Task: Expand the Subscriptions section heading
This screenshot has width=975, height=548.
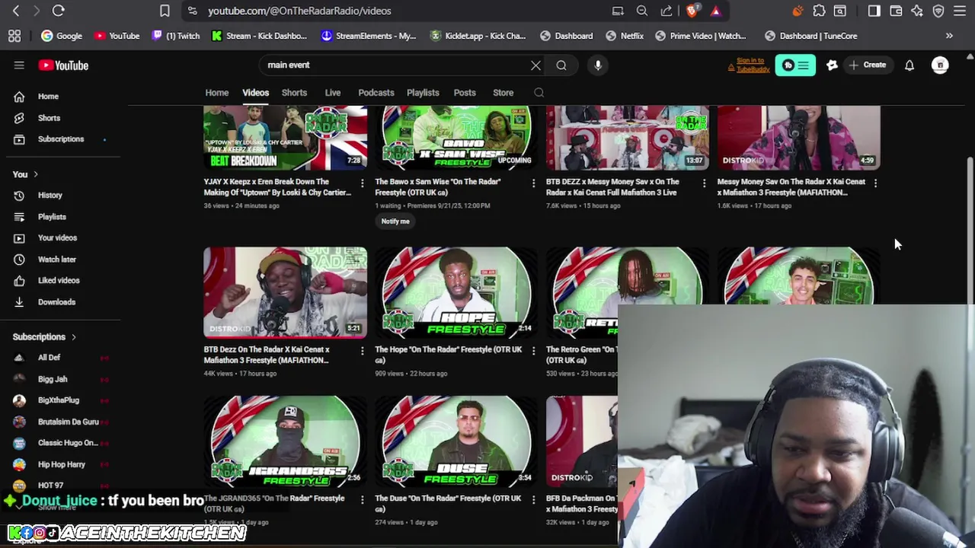Action: [44, 336]
